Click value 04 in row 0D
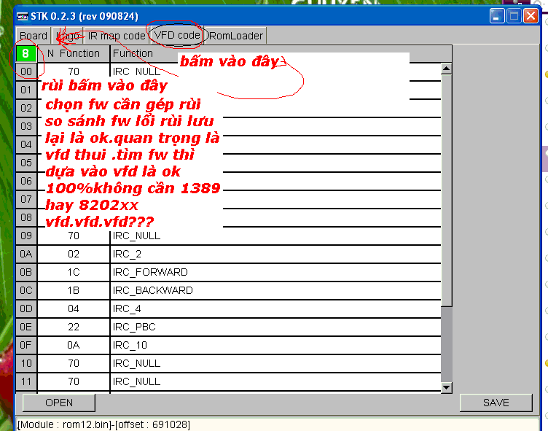 (x=74, y=308)
